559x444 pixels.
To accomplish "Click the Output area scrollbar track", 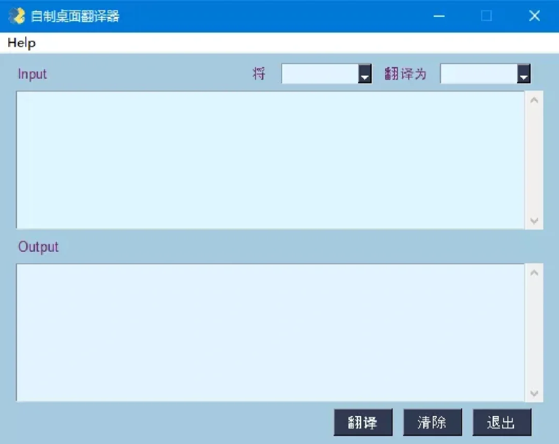I will coord(534,332).
